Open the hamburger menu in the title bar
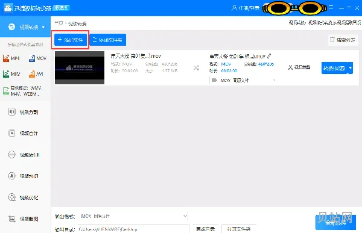This screenshot has width=362, height=233. pyautogui.click(x=331, y=7)
